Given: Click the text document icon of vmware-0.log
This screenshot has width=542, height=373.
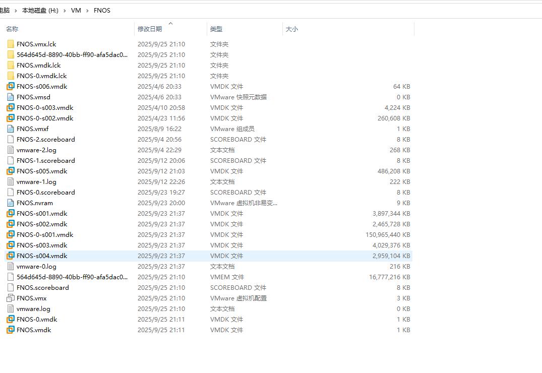Looking at the screenshot, I should click(11, 267).
